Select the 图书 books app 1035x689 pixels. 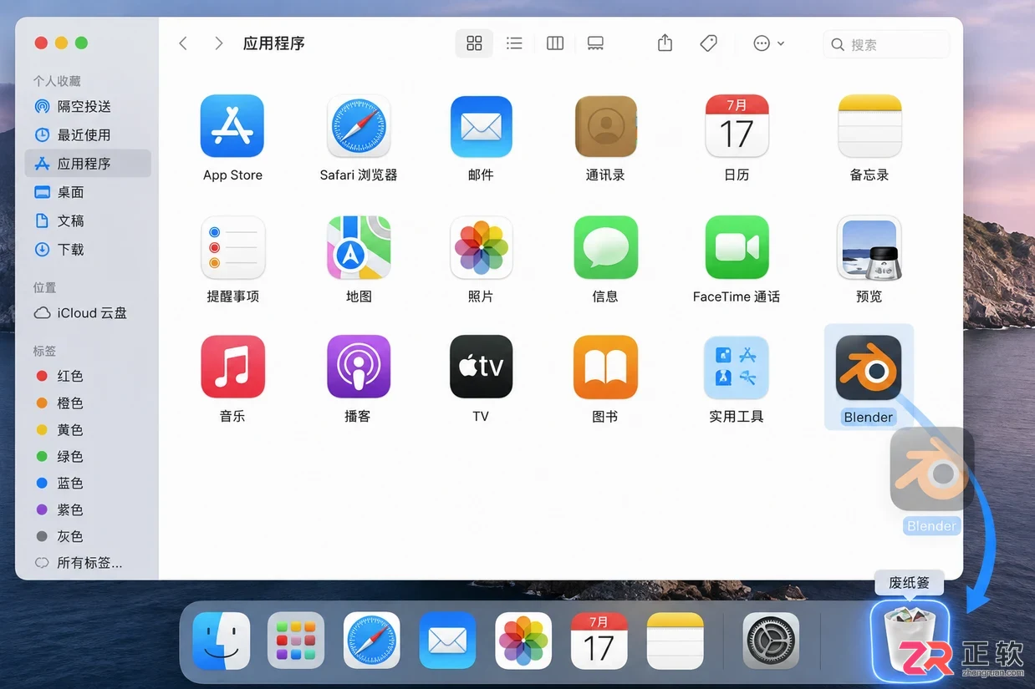click(606, 367)
